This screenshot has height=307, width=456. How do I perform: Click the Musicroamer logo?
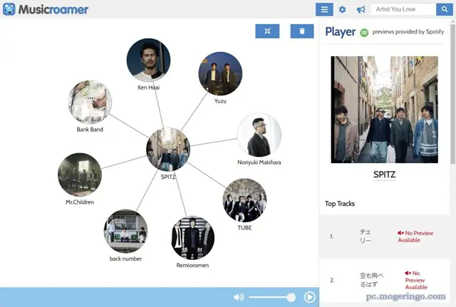pyautogui.click(x=46, y=9)
